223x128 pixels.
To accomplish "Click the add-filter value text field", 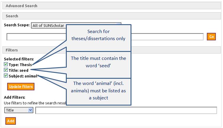I will [x=126, y=110].
